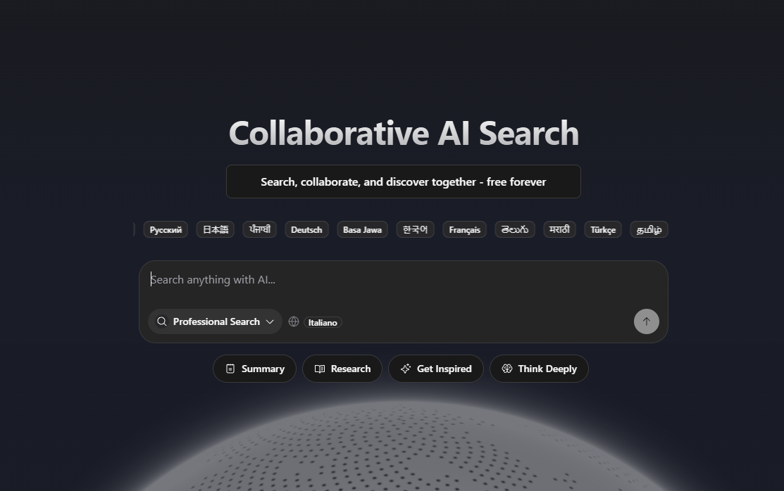
Task: Open the Italiano language selector
Action: tap(323, 322)
